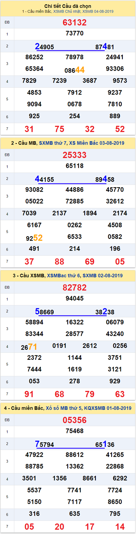Select the number 38238

(105, 312)
